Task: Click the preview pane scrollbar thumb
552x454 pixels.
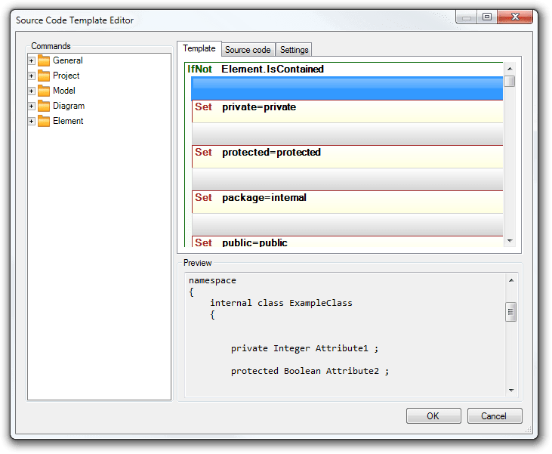Action: (511, 312)
